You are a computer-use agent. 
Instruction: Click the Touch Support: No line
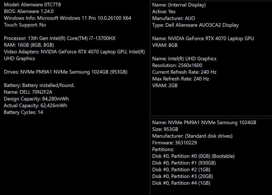tap(25, 25)
